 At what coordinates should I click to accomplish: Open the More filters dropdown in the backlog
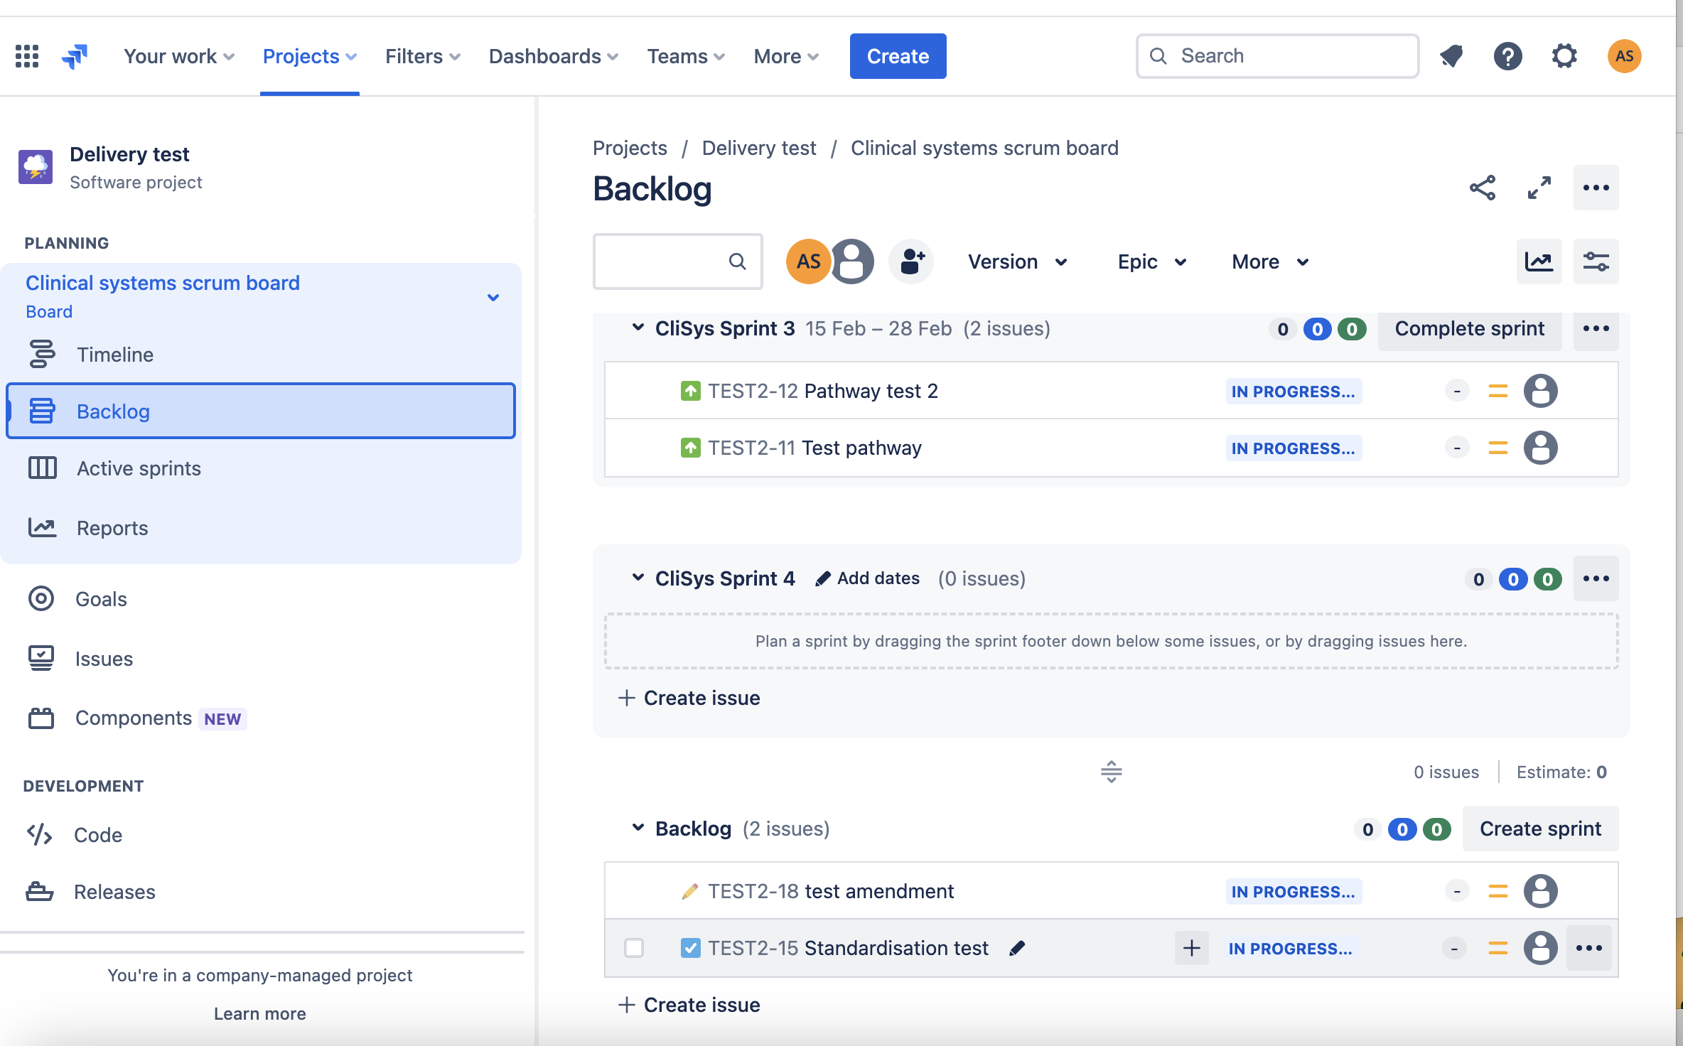coord(1270,262)
